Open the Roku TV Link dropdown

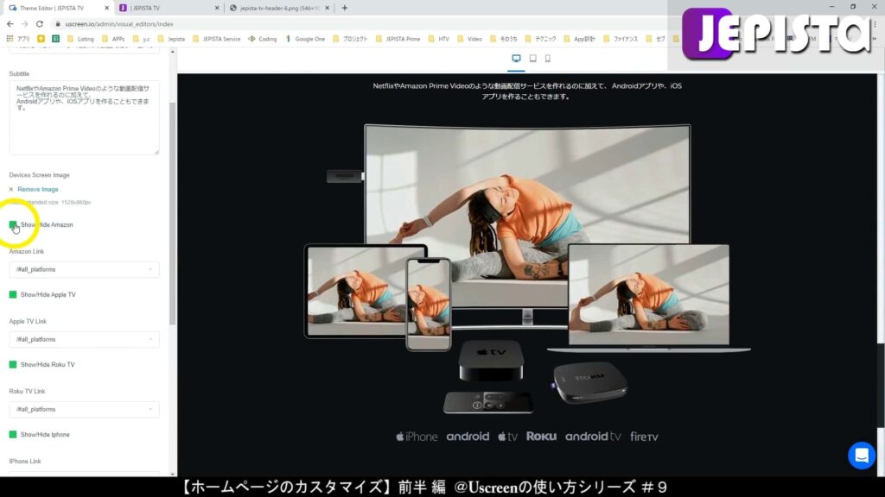(84, 409)
